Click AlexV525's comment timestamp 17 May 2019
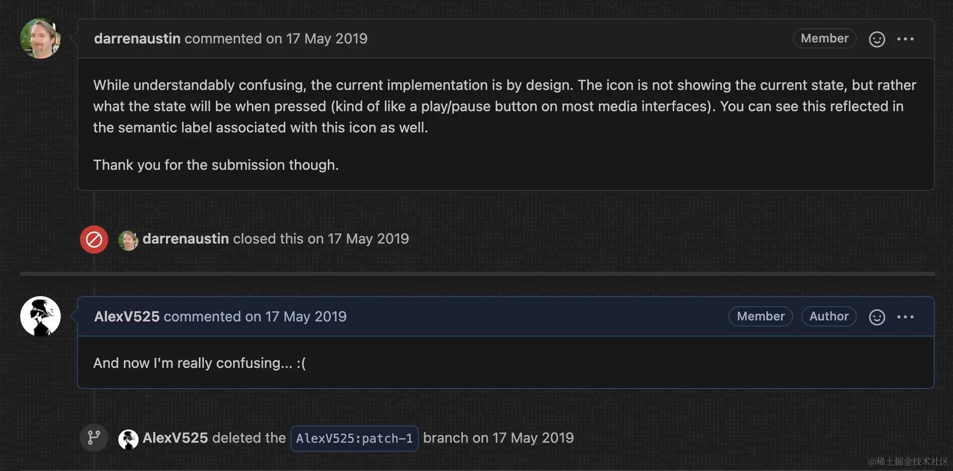This screenshot has width=953, height=471. pyautogui.click(x=306, y=317)
